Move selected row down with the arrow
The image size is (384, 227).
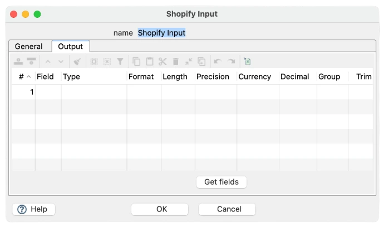coord(61,61)
